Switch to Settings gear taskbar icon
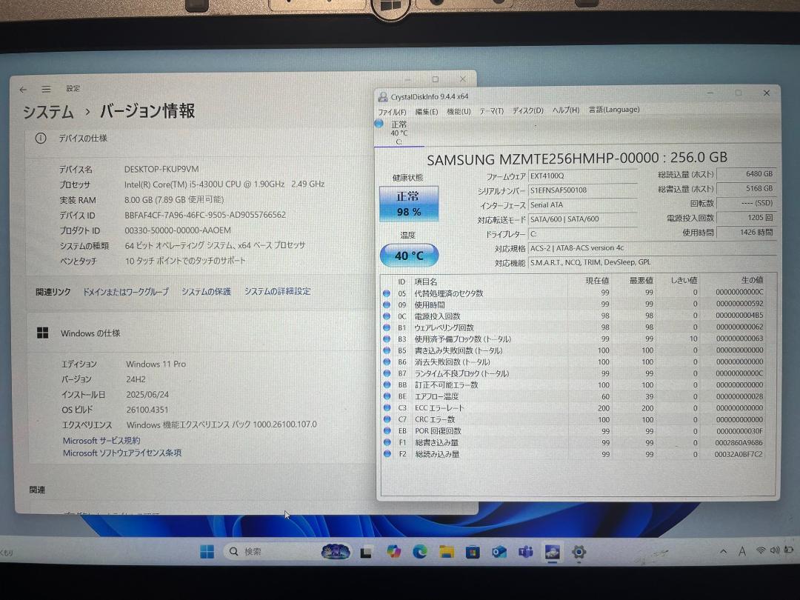Viewport: 800px width, 600px height. pyautogui.click(x=579, y=552)
